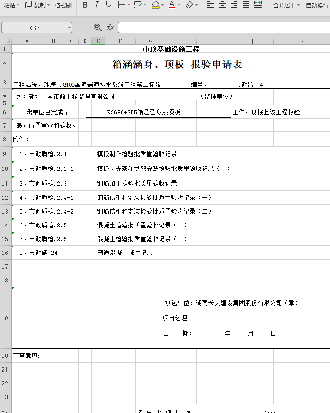Apply the yellow fill color bucket
The height and width of the screenshot is (413, 330).
(x=156, y=5)
